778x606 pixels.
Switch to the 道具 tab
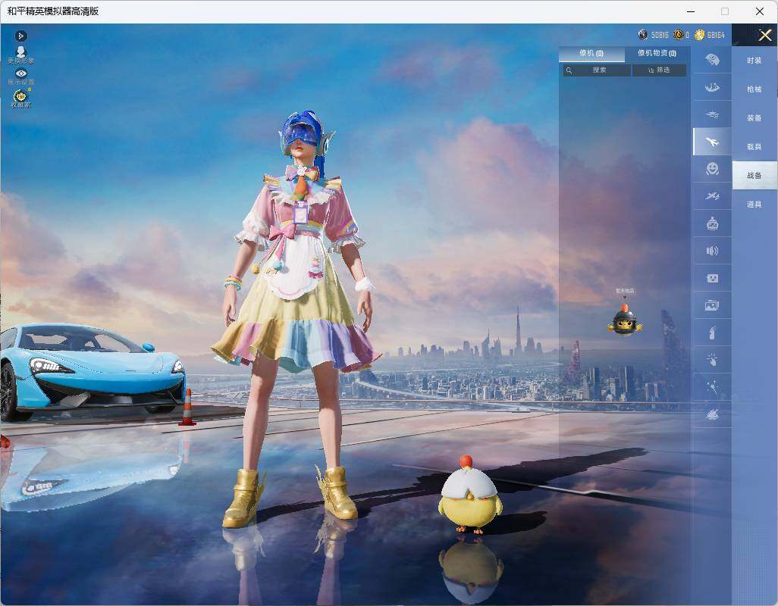coord(754,205)
